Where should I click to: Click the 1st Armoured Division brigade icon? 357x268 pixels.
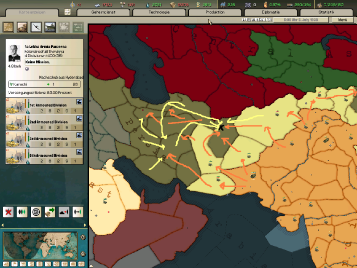coord(79,102)
